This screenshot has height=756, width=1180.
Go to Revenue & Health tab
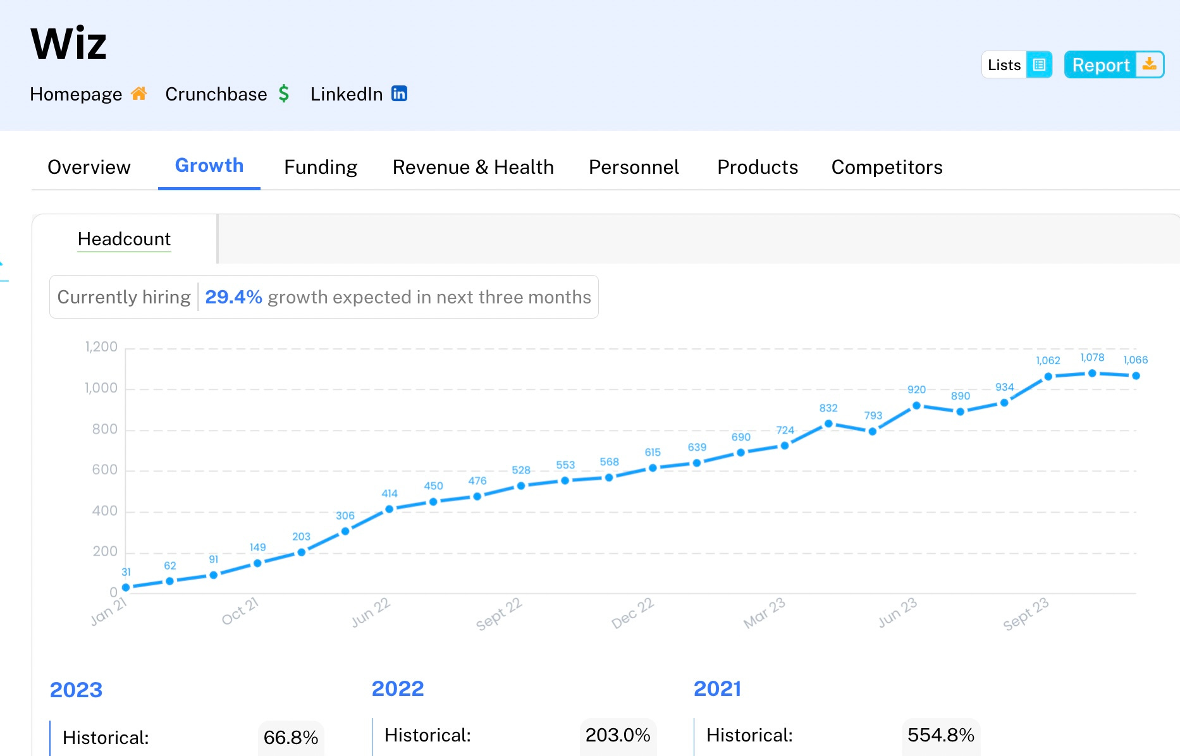pos(473,167)
